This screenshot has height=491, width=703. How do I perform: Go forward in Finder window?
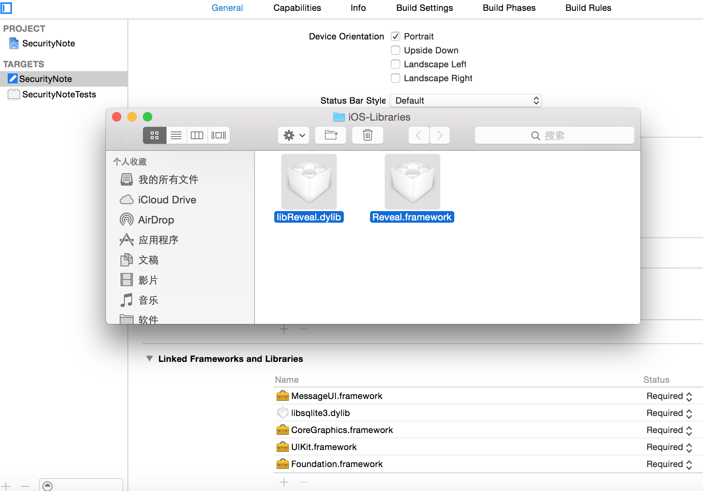440,135
